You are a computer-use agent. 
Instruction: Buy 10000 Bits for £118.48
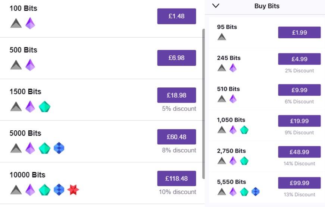(176, 178)
